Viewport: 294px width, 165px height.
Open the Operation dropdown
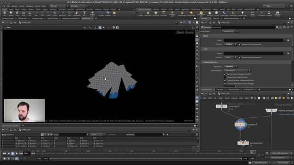[x=231, y=66]
